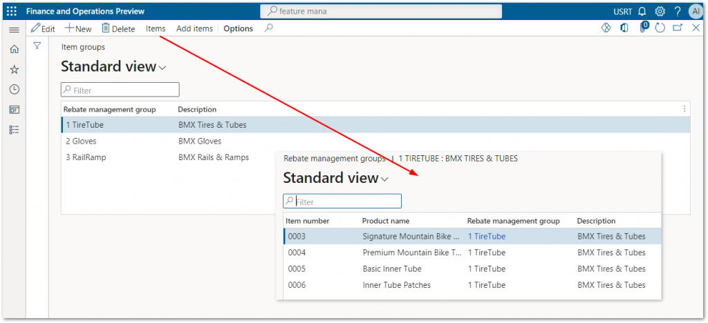
Task: Click Edit in action bar
Action: point(43,28)
